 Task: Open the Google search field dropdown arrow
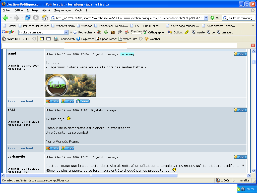point(66,32)
